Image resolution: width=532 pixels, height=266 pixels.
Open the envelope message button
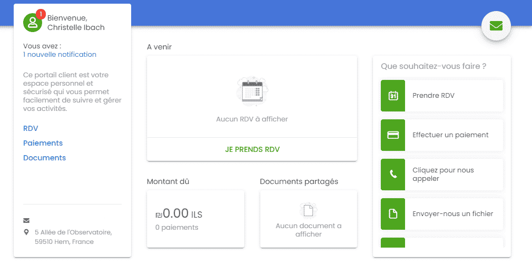pyautogui.click(x=496, y=26)
